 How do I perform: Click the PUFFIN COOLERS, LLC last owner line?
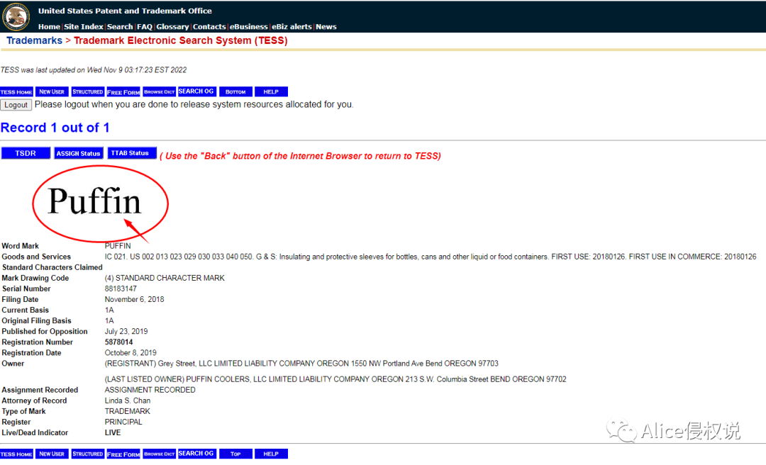coord(335,379)
